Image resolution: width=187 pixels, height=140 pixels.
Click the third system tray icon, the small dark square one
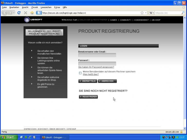[x=170, y=137]
